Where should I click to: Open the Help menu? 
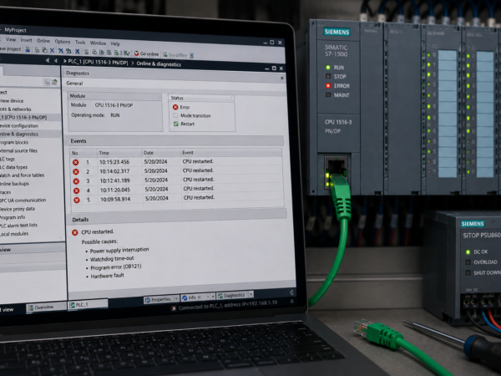coord(115,43)
